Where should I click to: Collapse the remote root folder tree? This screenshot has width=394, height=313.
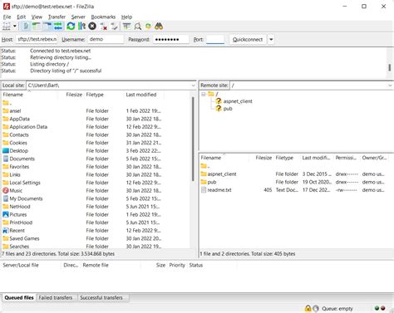click(204, 94)
